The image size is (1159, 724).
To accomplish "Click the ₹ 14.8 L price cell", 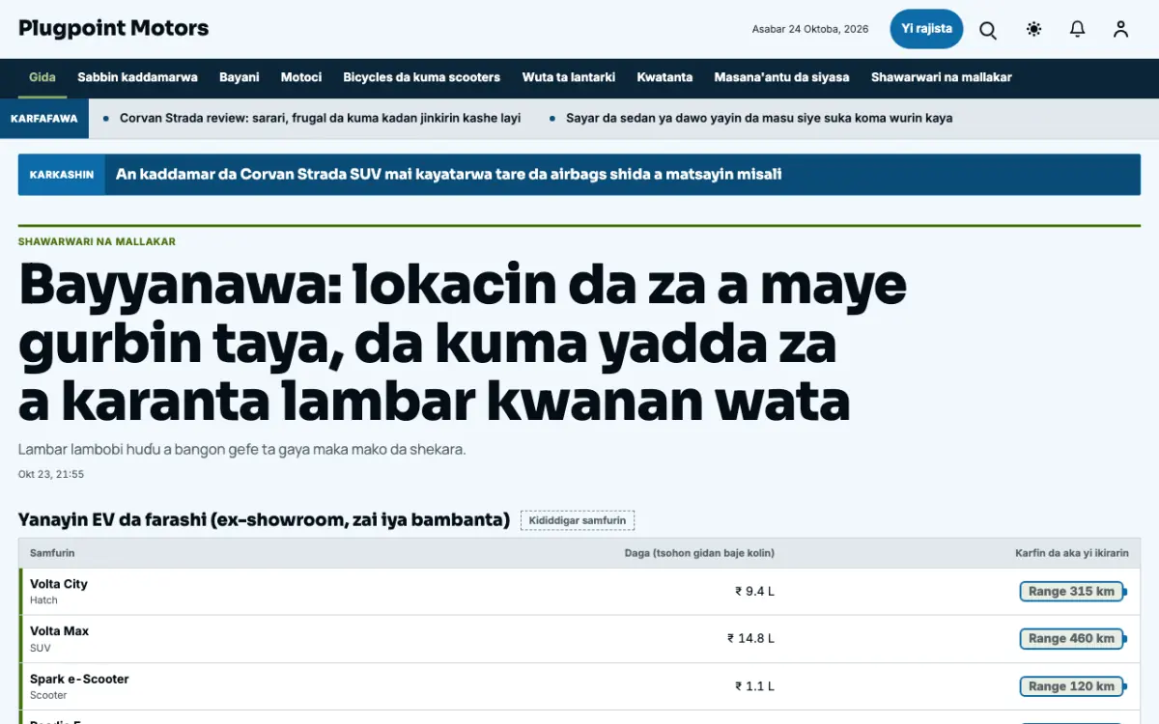I will (x=750, y=639).
